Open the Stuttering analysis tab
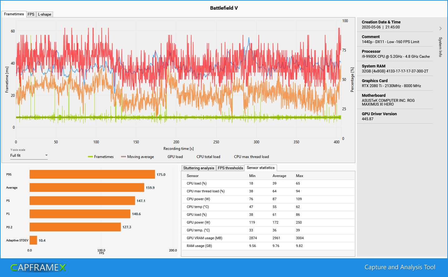Viewport: 448px width, 277px height. pyautogui.click(x=199, y=168)
